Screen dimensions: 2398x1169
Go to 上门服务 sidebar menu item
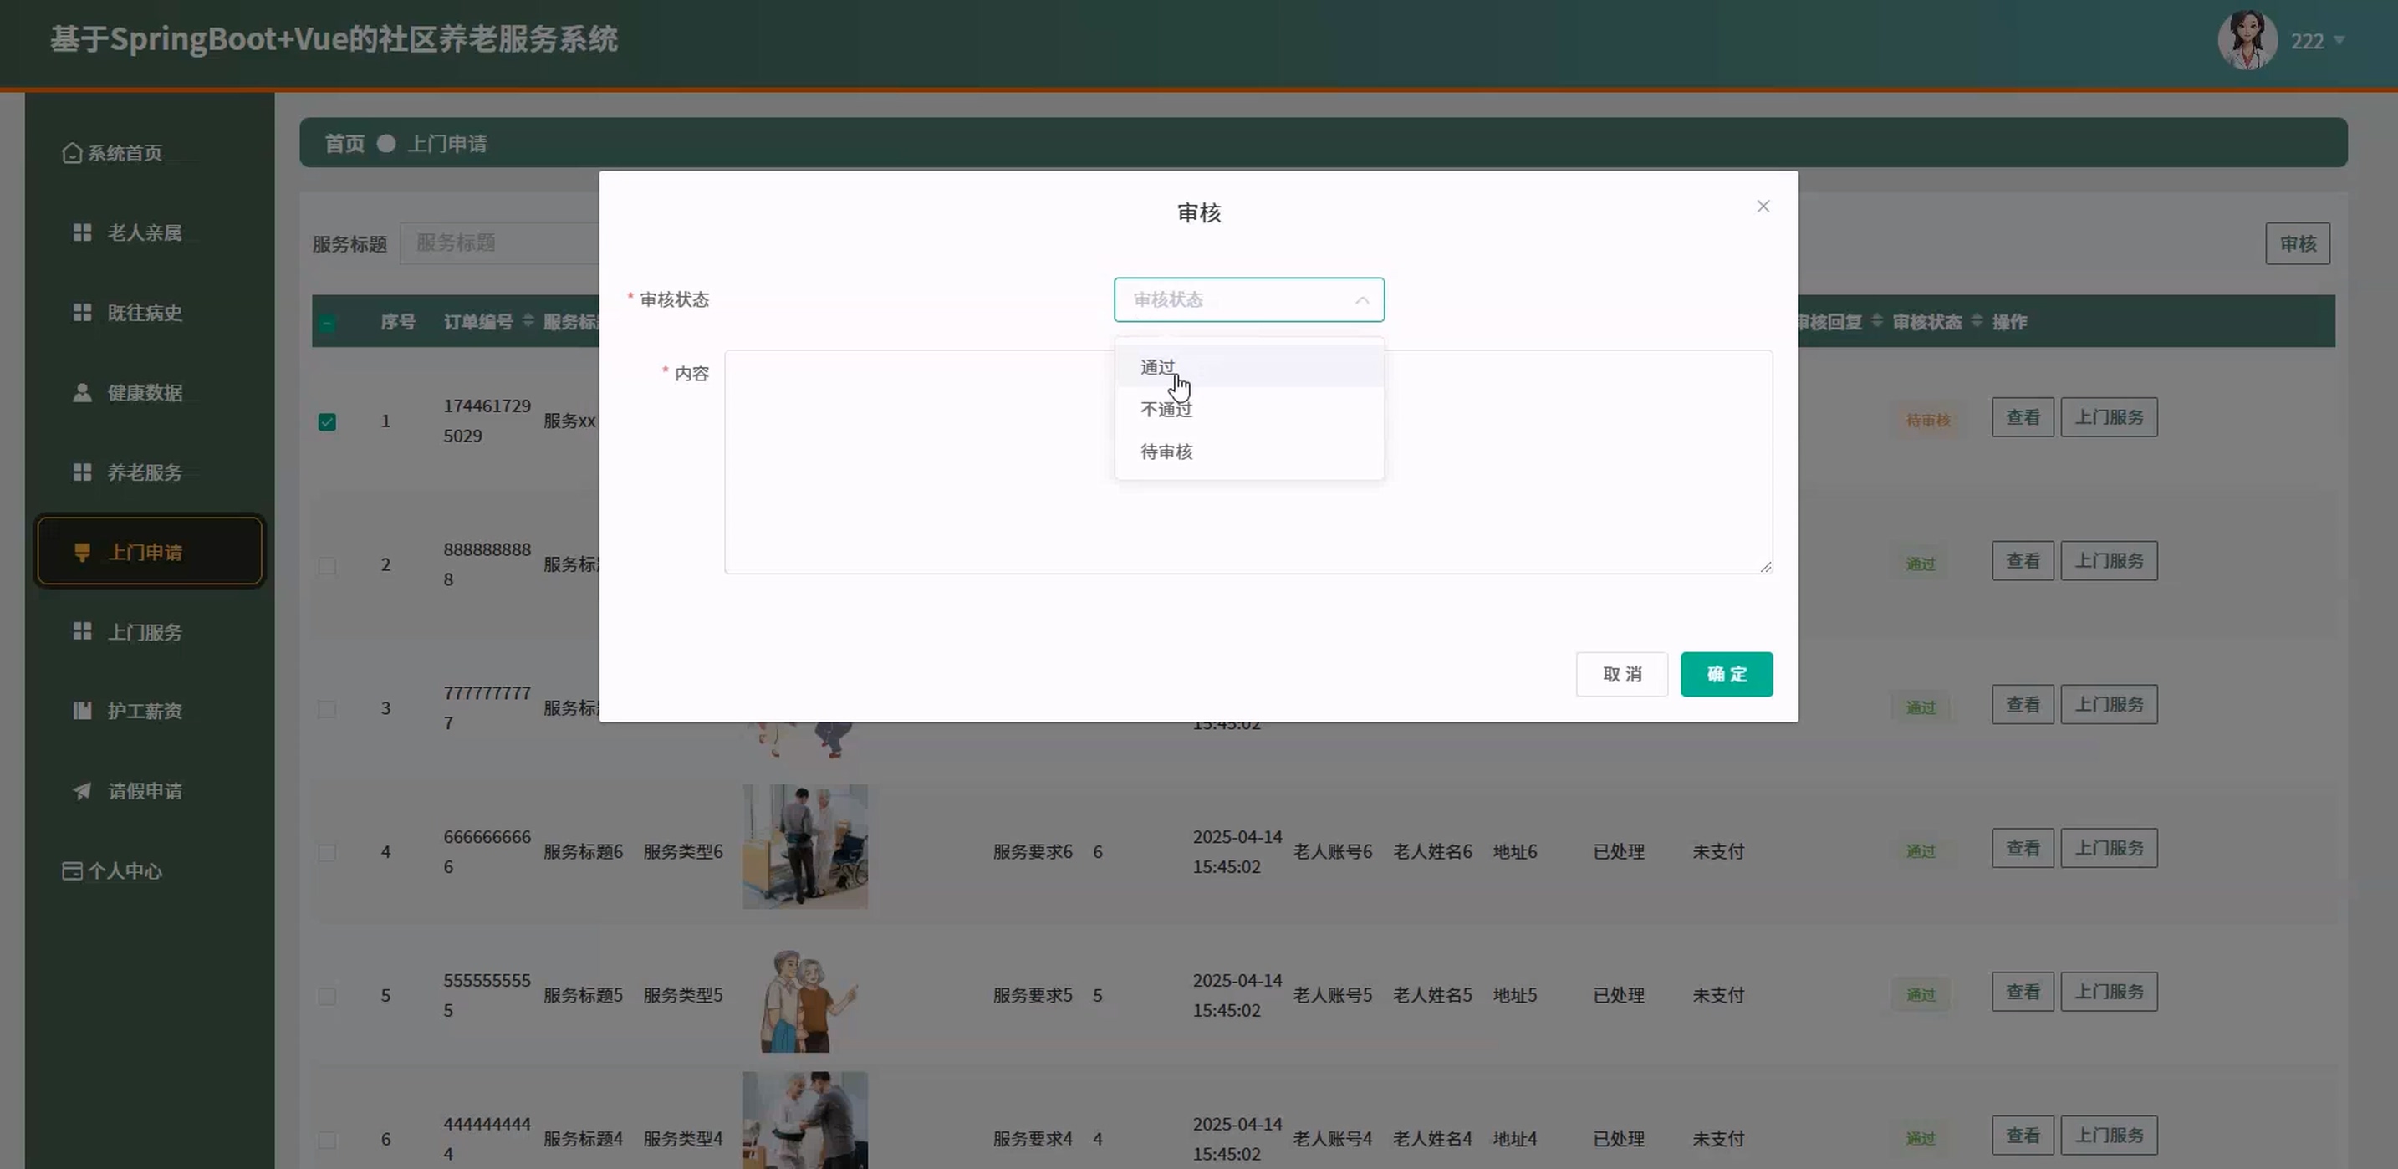point(145,632)
